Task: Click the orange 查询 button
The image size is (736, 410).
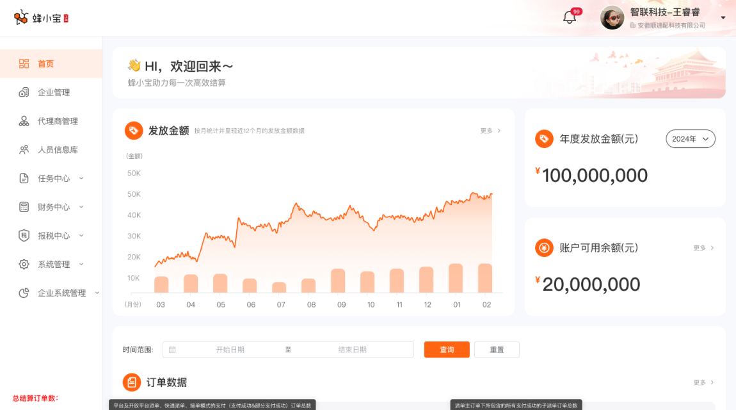Action: 447,350
